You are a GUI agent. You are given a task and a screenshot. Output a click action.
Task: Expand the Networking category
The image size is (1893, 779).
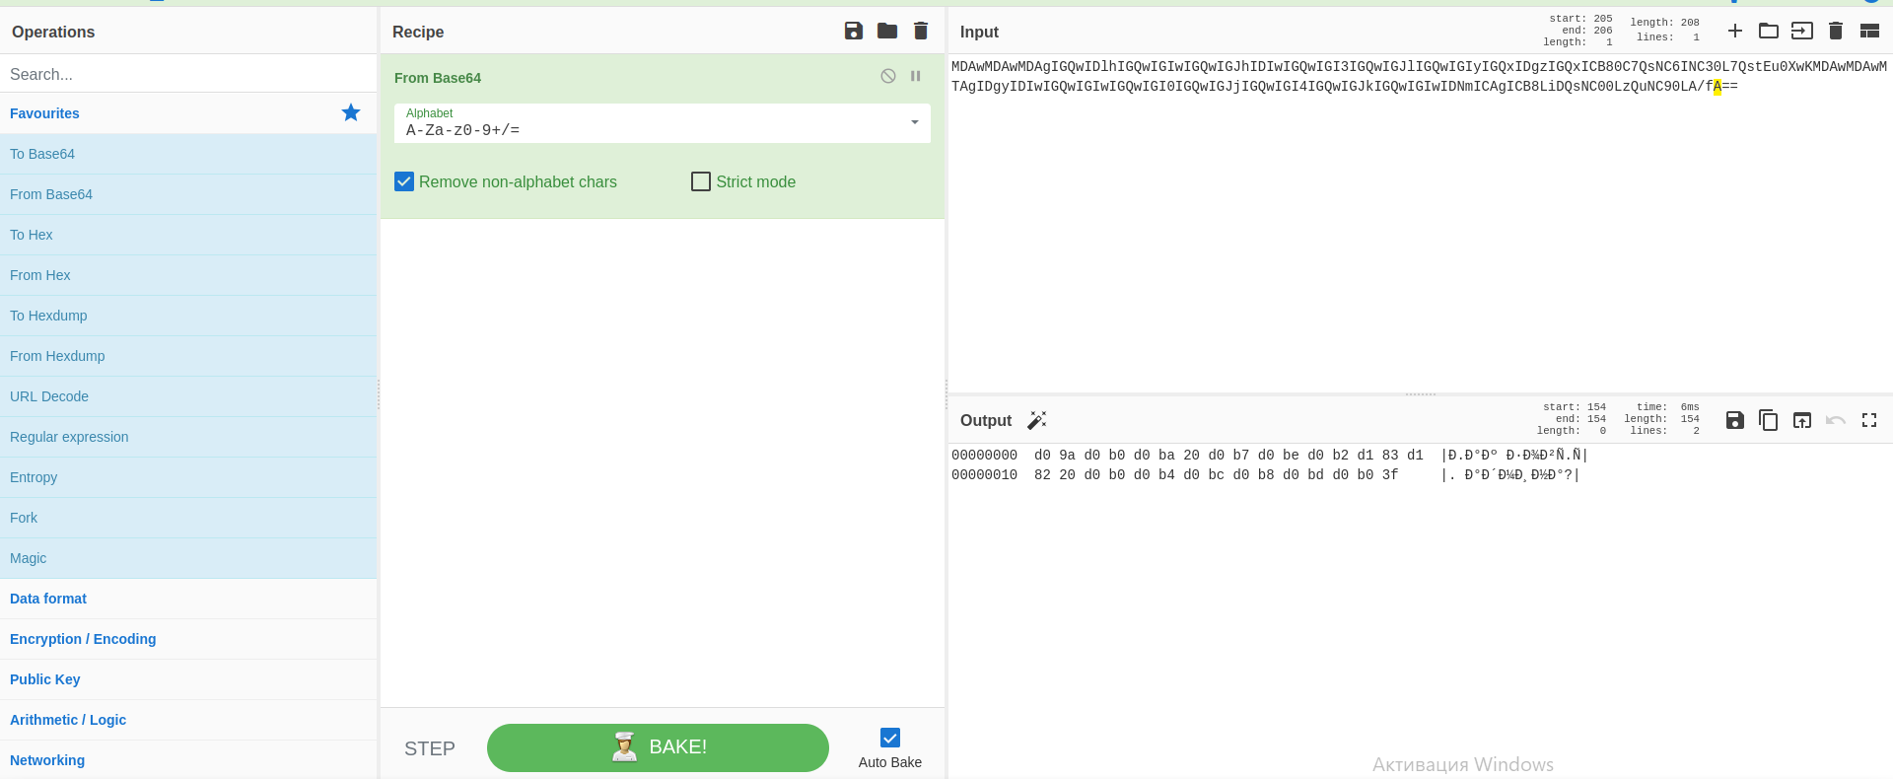pos(188,760)
